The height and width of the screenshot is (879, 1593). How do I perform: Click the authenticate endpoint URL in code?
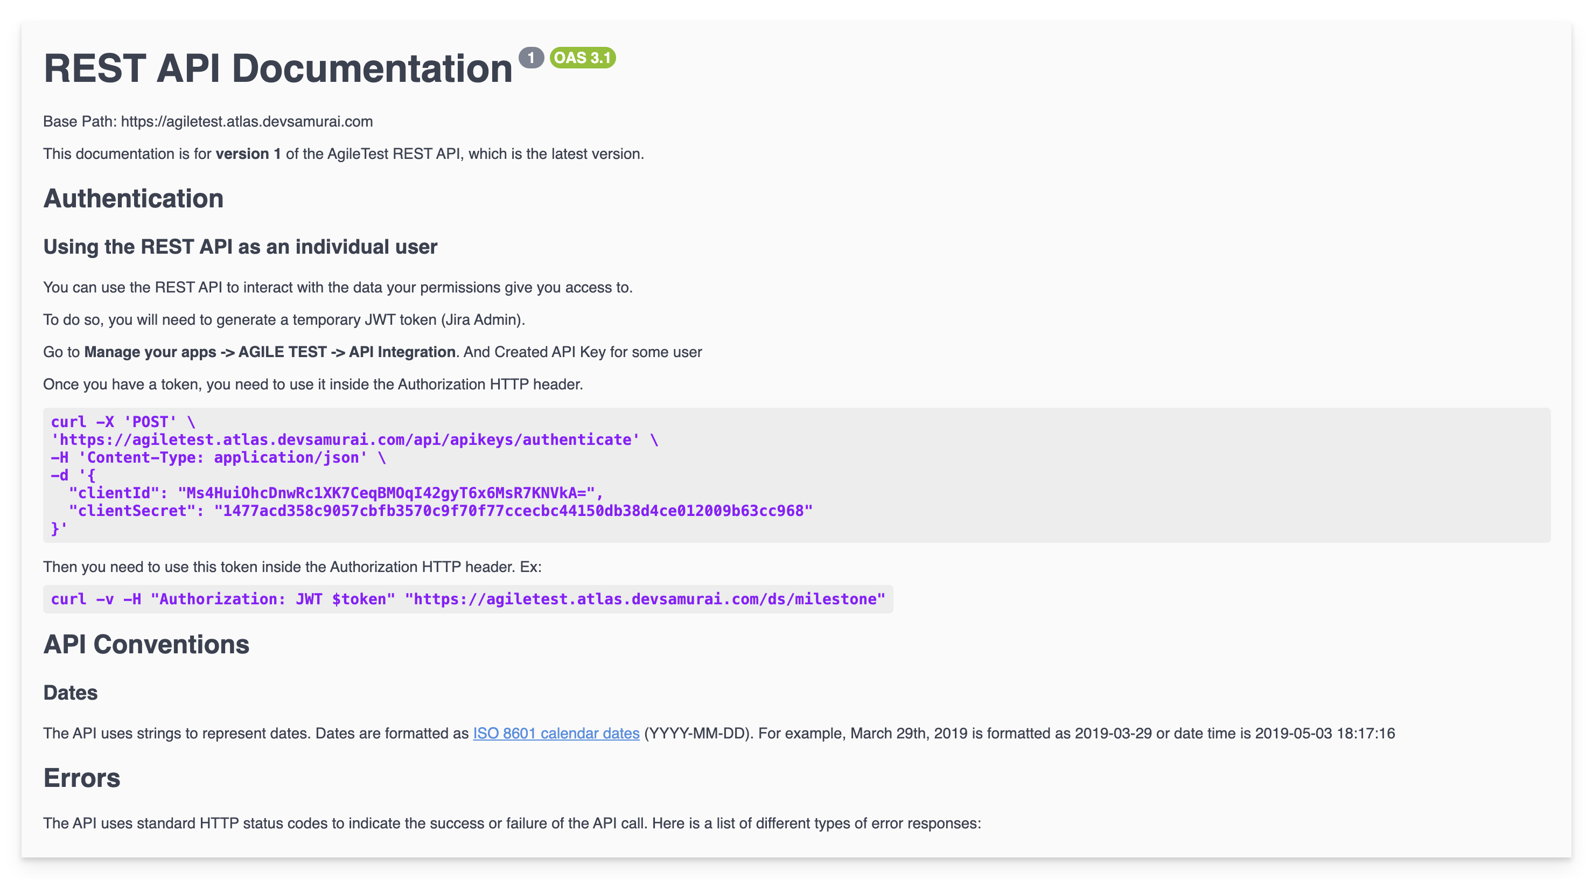pyautogui.click(x=345, y=440)
